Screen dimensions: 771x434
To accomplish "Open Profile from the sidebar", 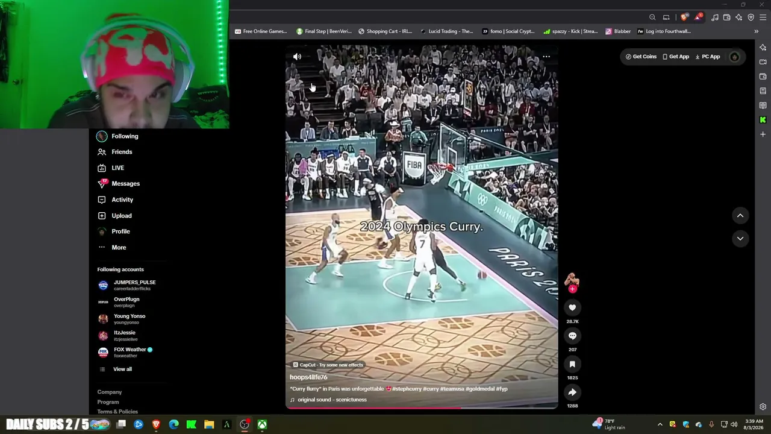I will click(x=113, y=231).
